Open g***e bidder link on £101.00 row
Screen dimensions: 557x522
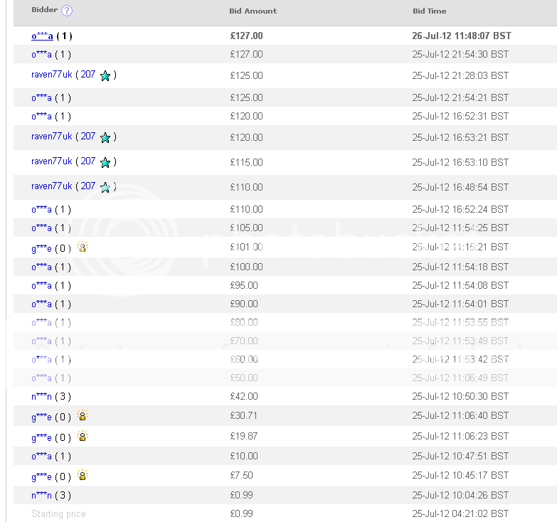click(x=41, y=248)
